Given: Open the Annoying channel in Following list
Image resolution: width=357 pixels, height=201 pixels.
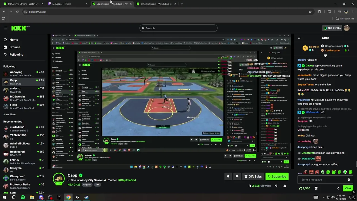Looking at the screenshot, I should (x=24, y=74).
